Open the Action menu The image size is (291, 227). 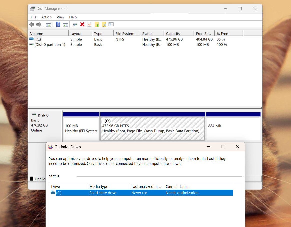tap(46, 17)
